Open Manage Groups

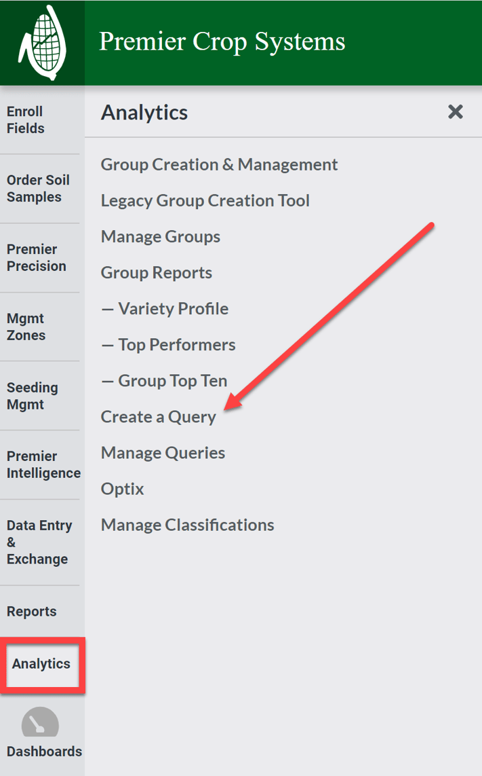click(160, 236)
